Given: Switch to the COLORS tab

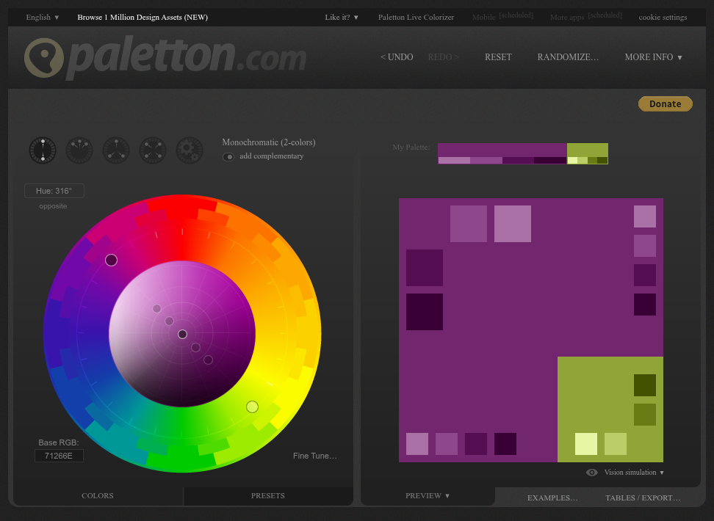Looking at the screenshot, I should click(98, 496).
